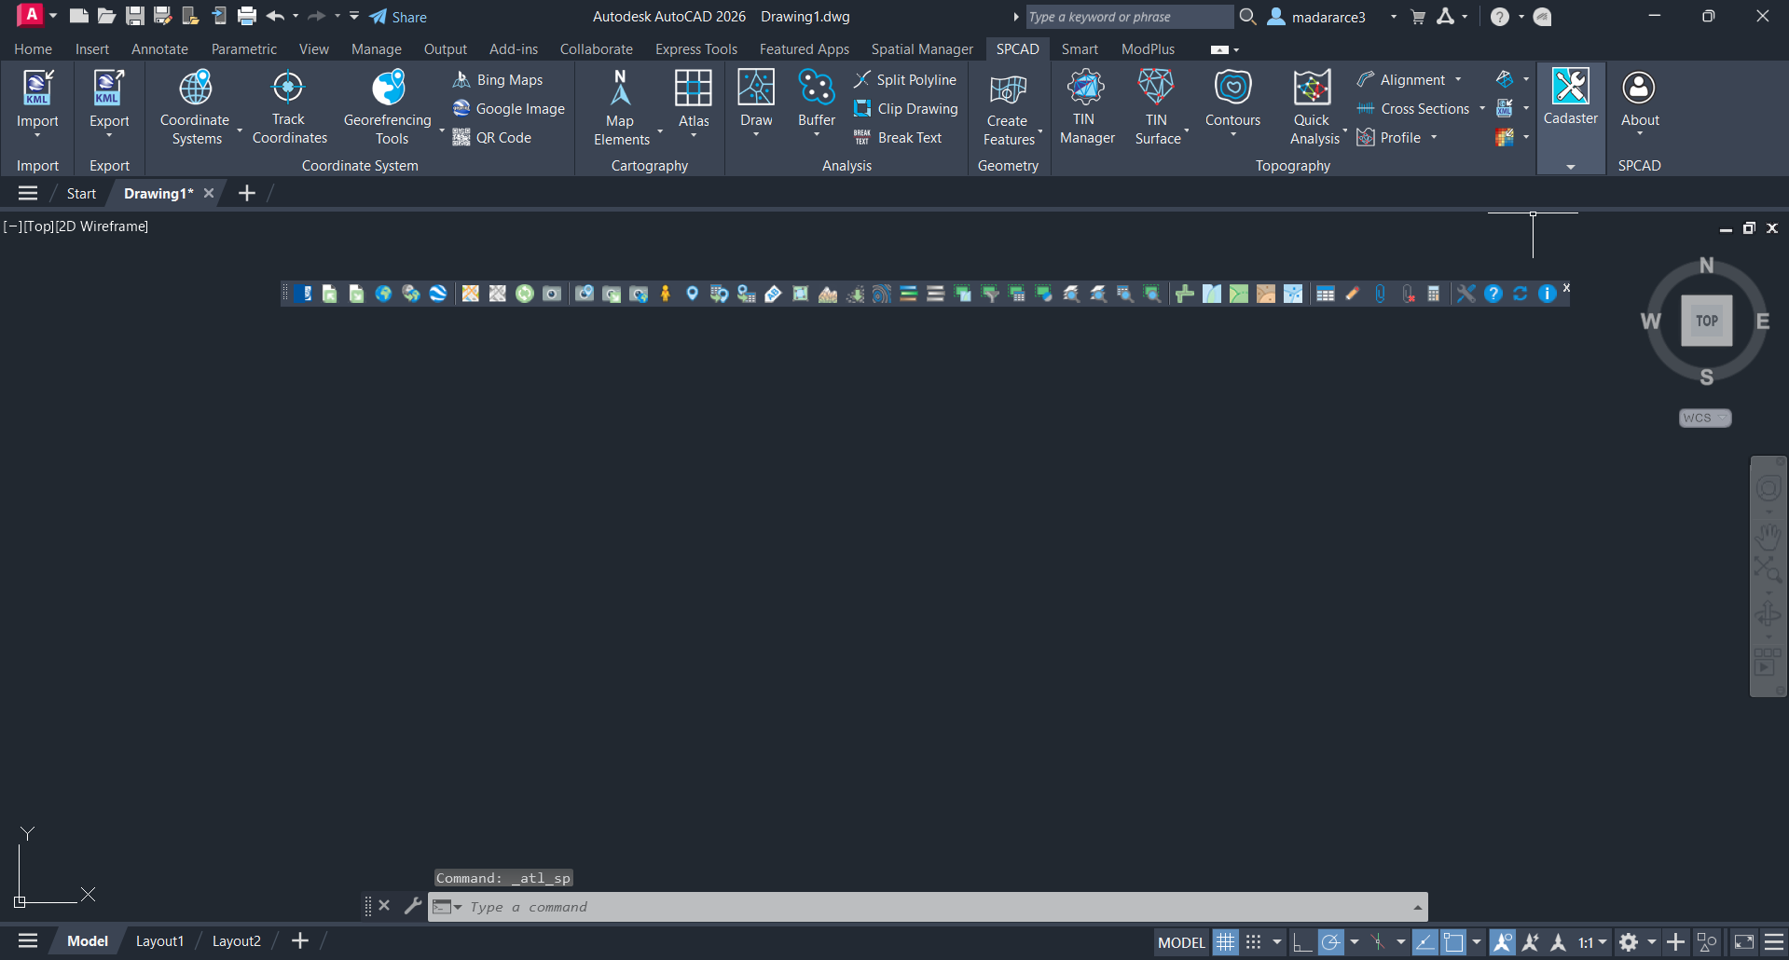Open the Polar Tracking angle dropdown arrow
The image size is (1789, 960).
(1355, 942)
